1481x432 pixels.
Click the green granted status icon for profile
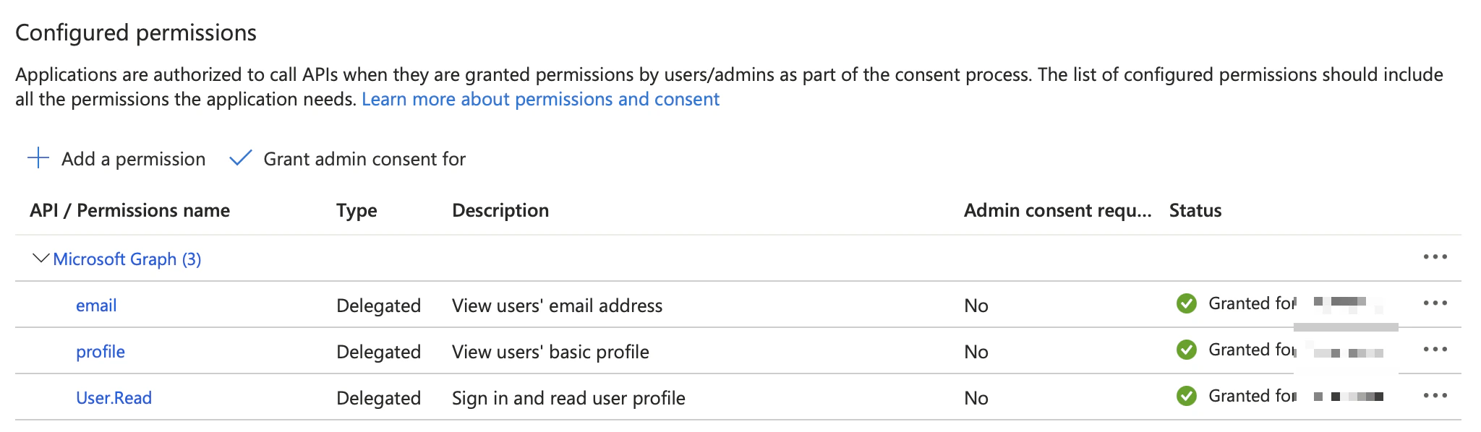click(1186, 350)
